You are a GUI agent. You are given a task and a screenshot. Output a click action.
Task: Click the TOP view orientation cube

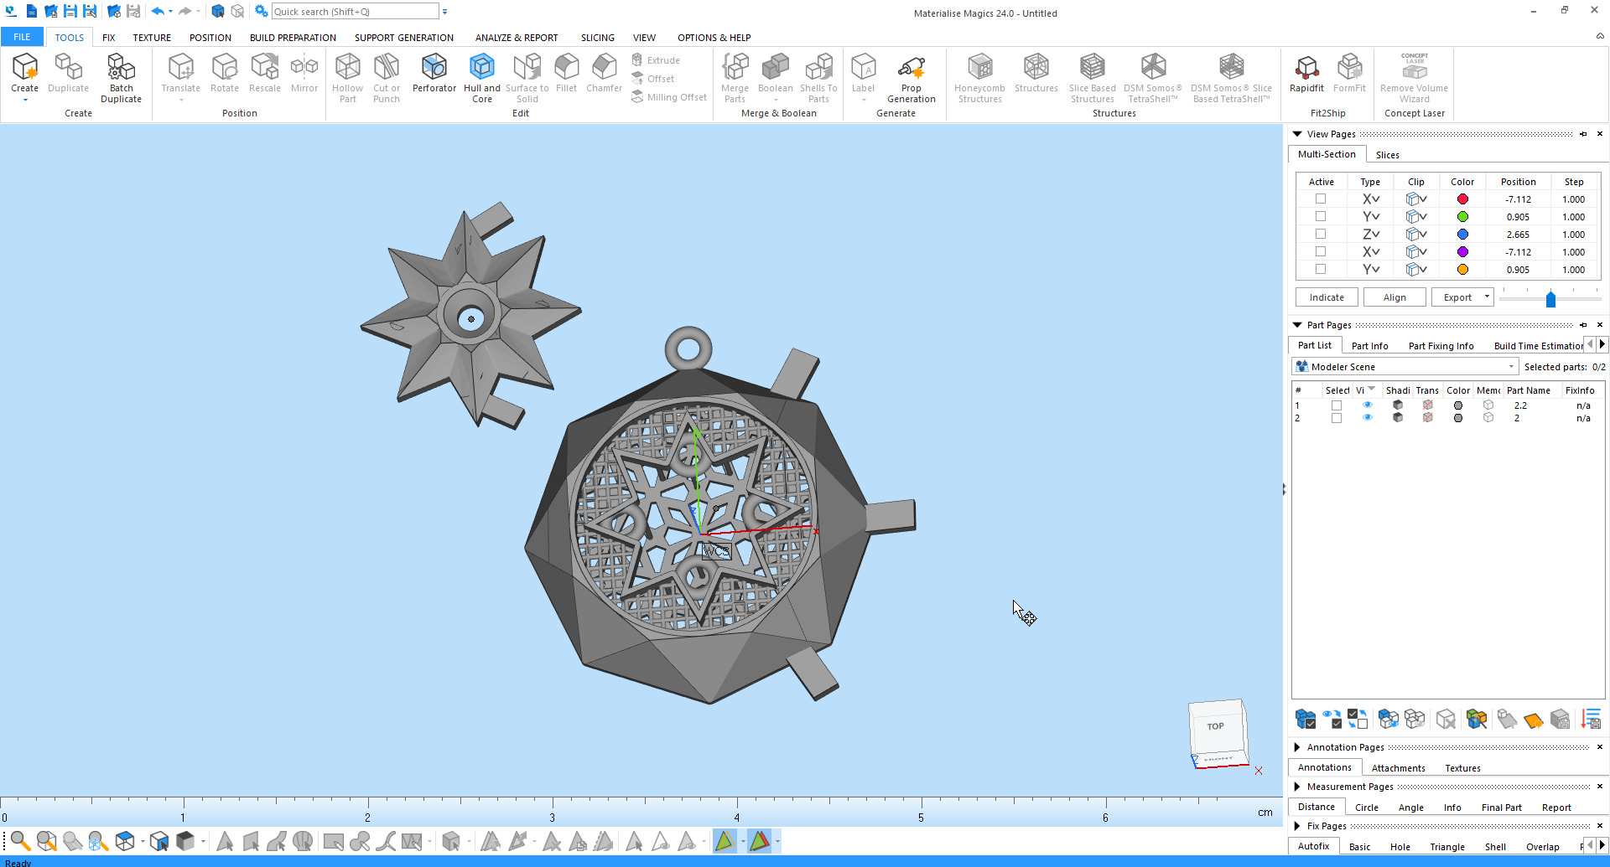point(1216,726)
